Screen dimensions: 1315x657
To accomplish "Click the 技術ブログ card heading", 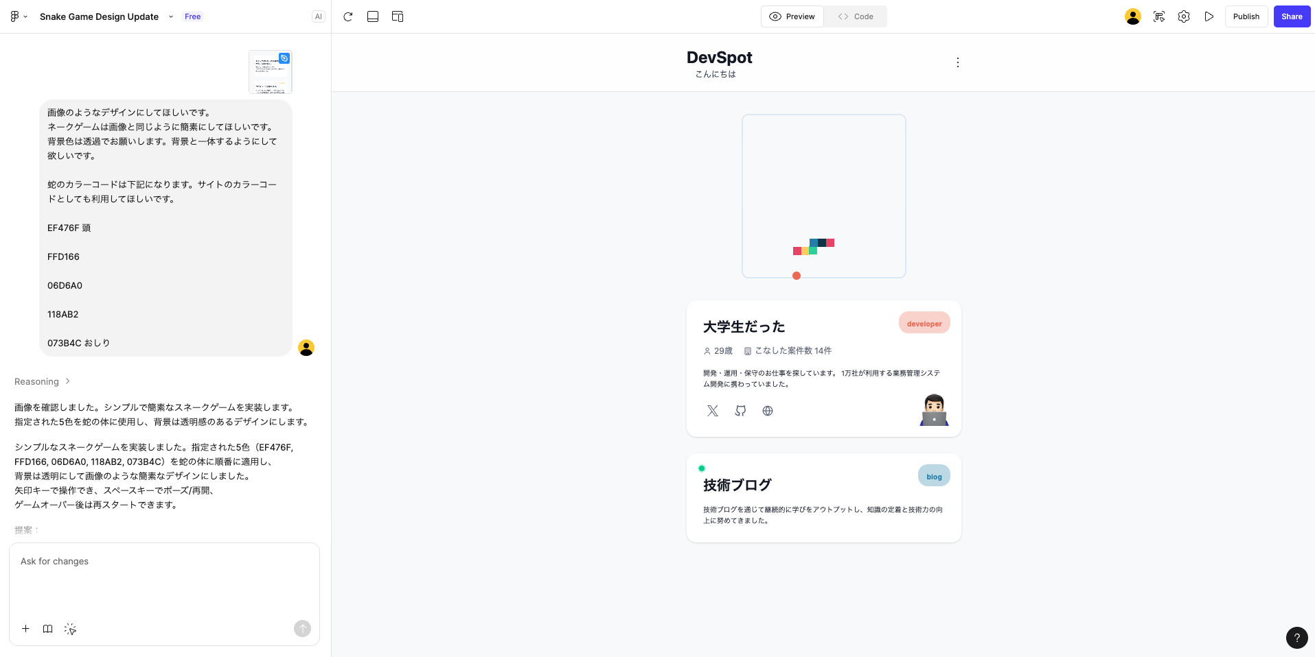I will pyautogui.click(x=737, y=485).
